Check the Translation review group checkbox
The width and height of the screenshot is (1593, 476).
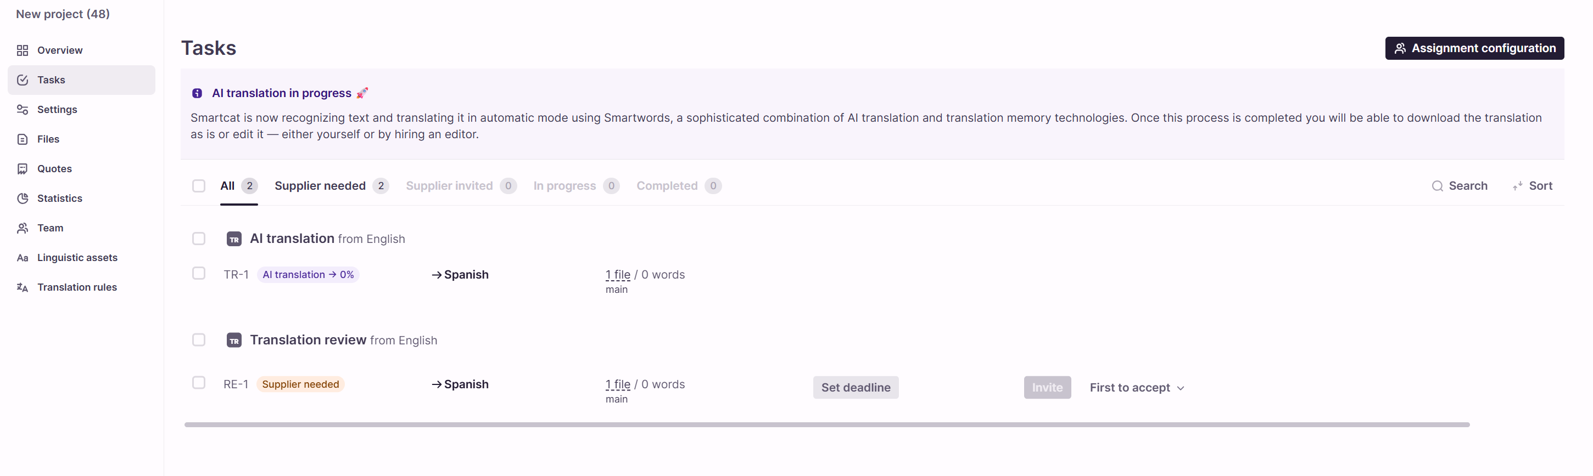(198, 339)
